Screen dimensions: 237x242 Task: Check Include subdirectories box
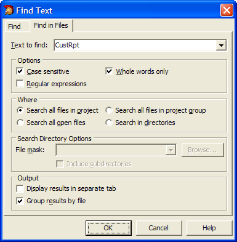60,164
